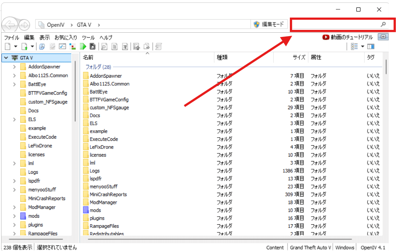396x251 pixels.
Task: Expand BattlEye in the tree panel
Action: pos(14,85)
